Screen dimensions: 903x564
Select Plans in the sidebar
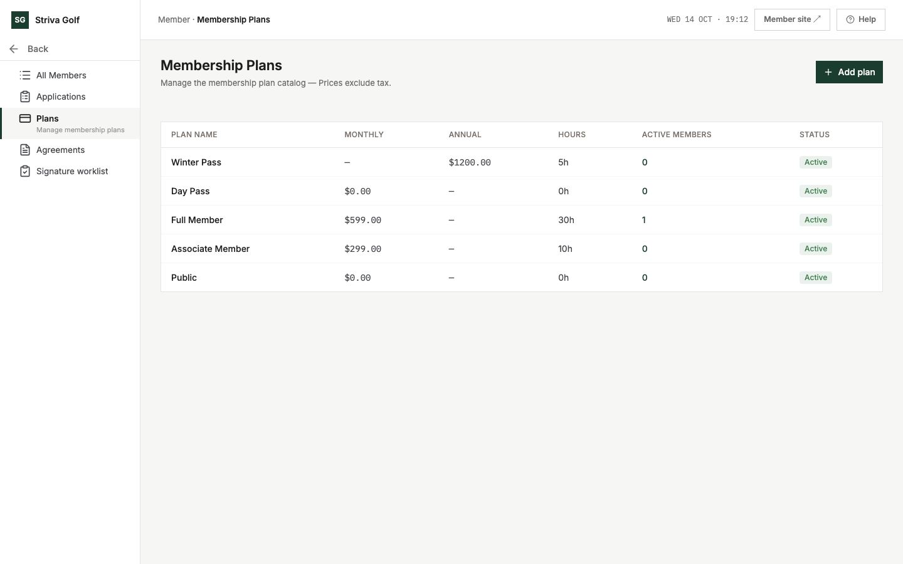[x=70, y=123]
